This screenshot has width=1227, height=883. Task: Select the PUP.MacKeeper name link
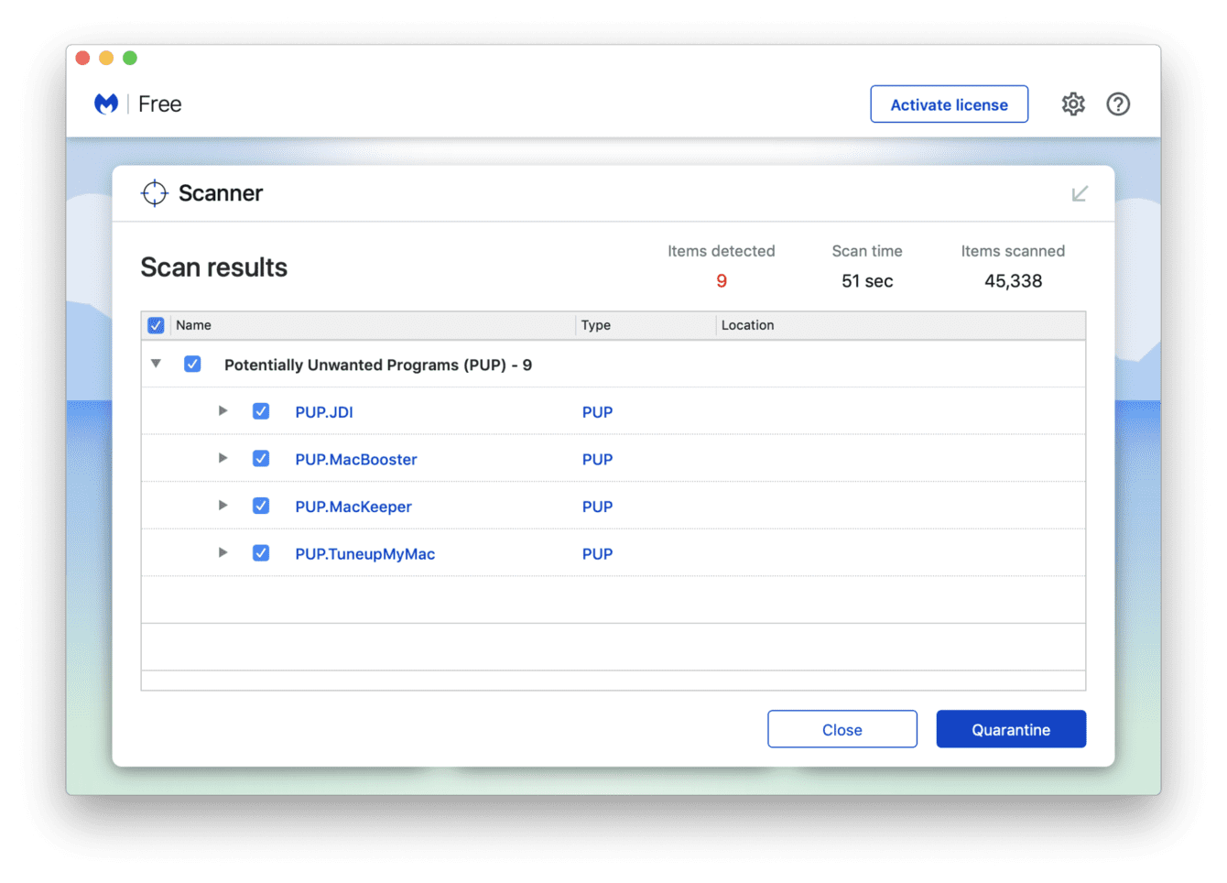point(353,507)
